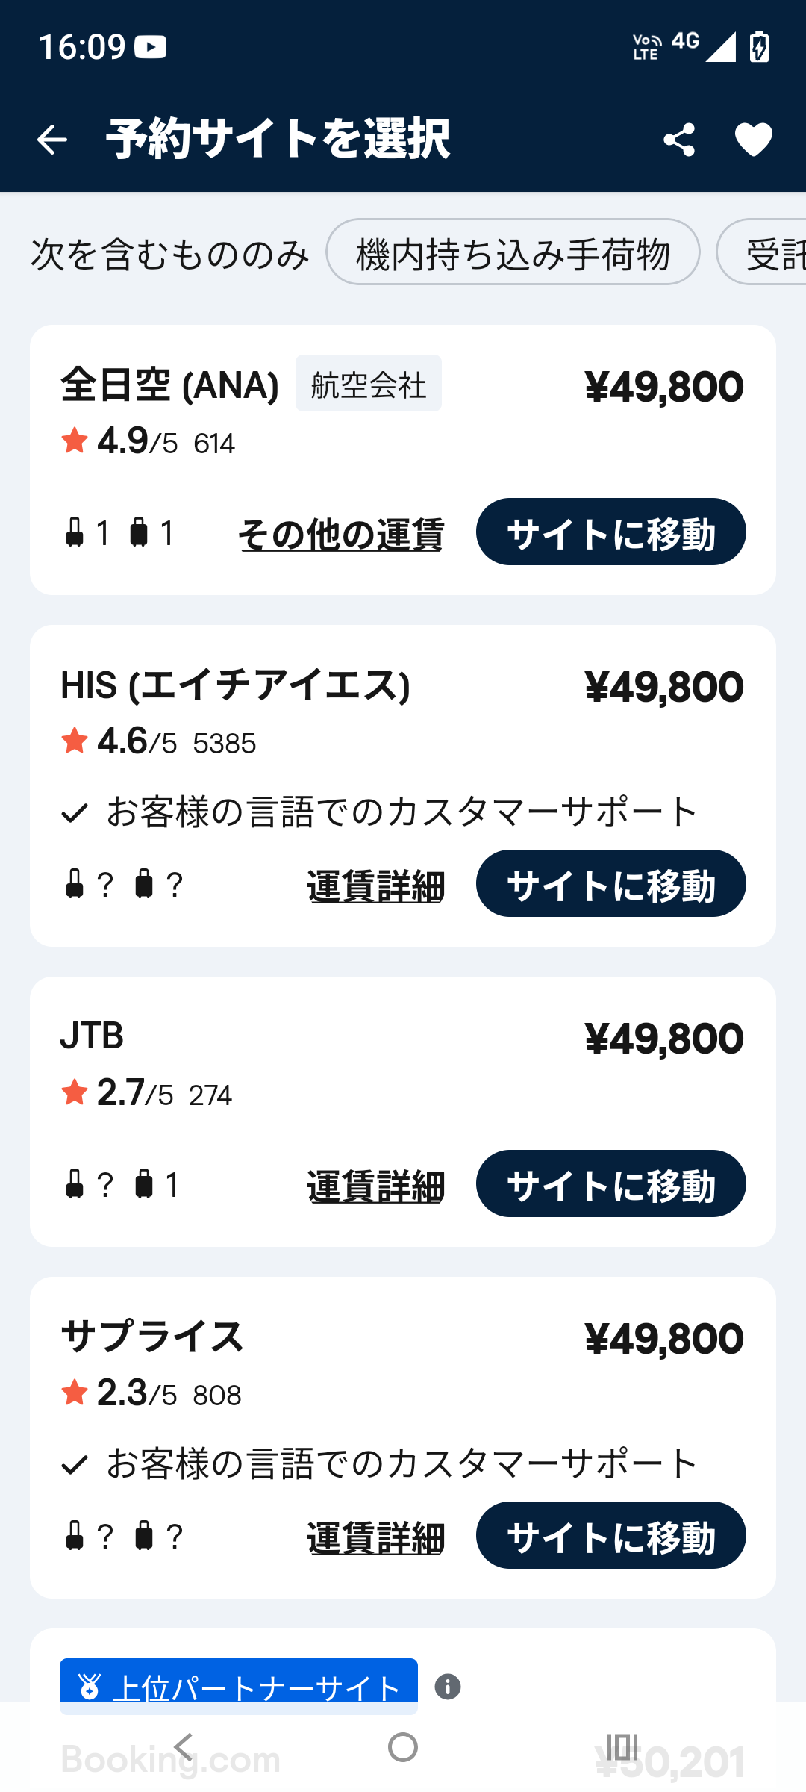Tap サイトに移動 for JTB
Screen dimensions: 806x1792
pos(610,1184)
